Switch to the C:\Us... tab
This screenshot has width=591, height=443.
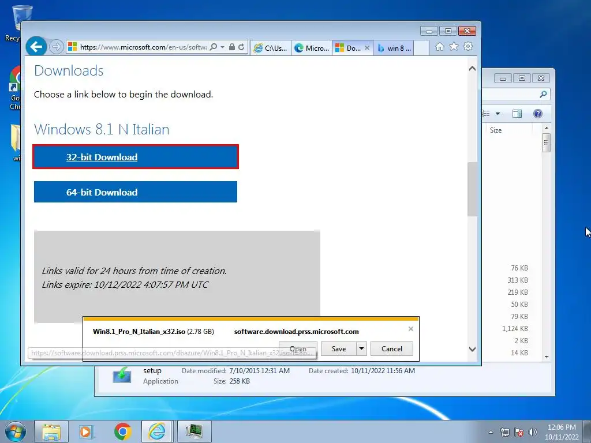pyautogui.click(x=271, y=48)
